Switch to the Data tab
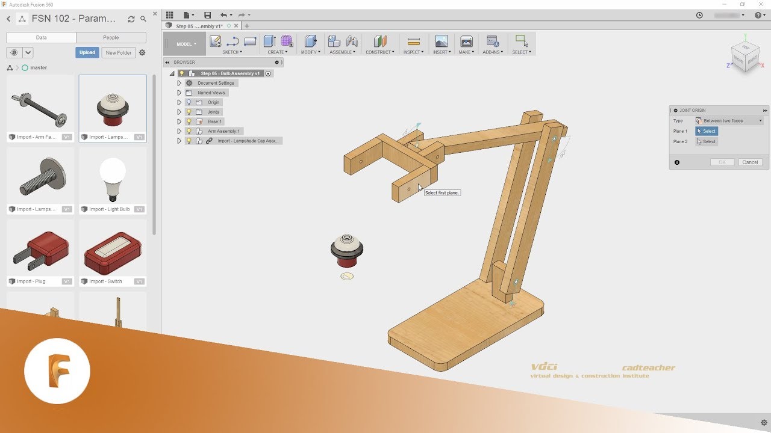771x433 pixels. pos(42,37)
